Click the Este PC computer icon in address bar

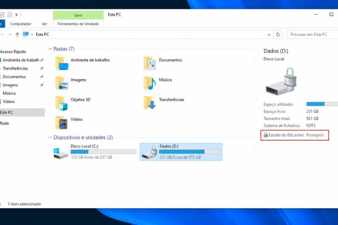tap(26, 34)
